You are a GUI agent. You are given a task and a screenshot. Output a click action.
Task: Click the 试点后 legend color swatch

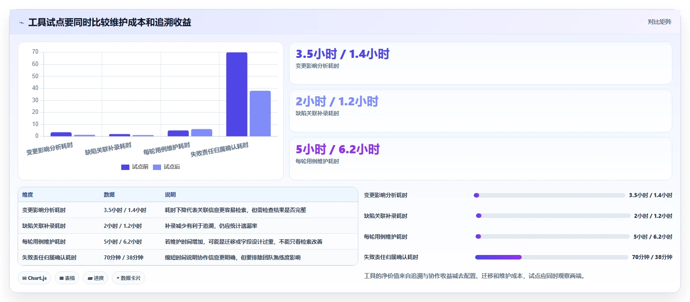click(157, 167)
